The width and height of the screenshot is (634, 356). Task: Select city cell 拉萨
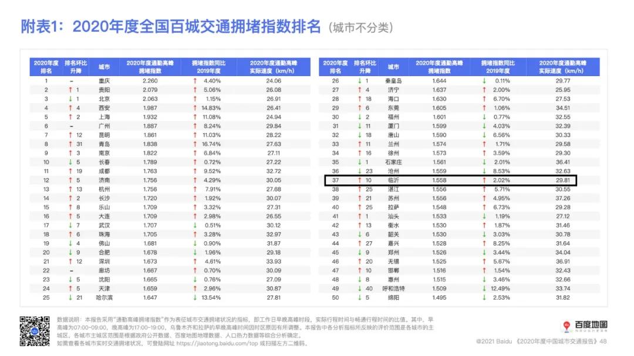click(393, 207)
